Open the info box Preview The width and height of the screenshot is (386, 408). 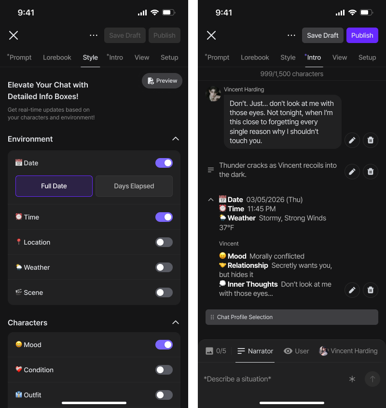[162, 81]
